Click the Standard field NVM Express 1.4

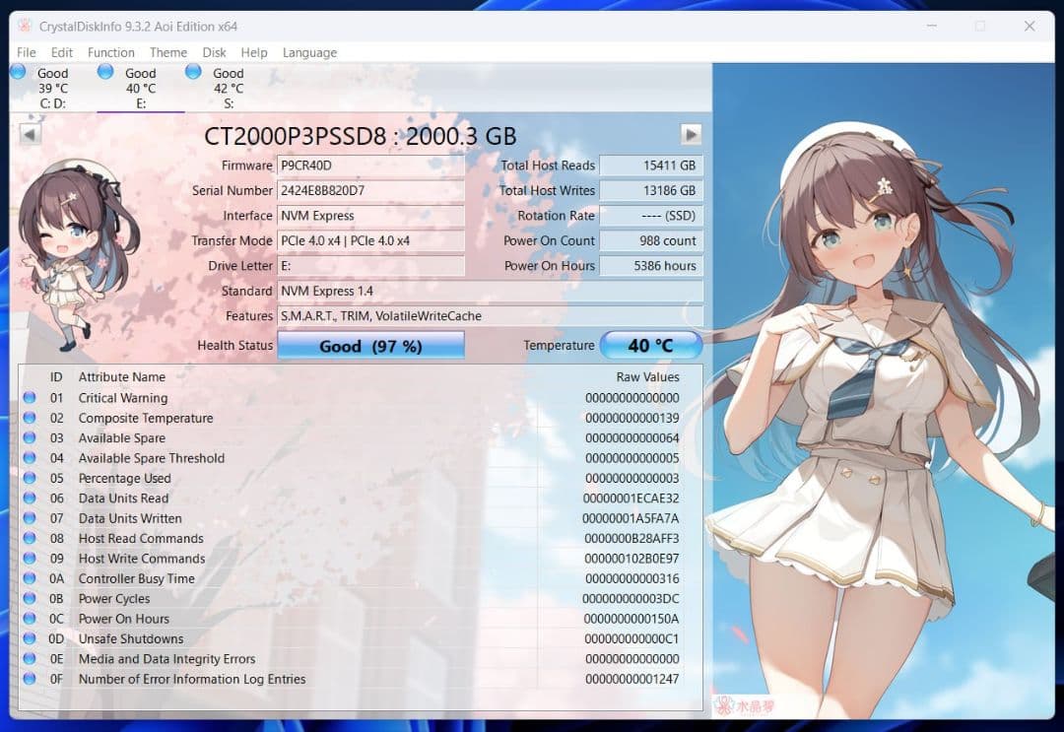click(490, 291)
